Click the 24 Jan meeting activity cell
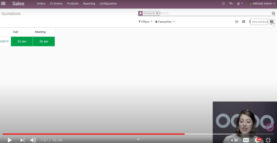The width and height of the screenshot is (277, 143). coord(44,41)
